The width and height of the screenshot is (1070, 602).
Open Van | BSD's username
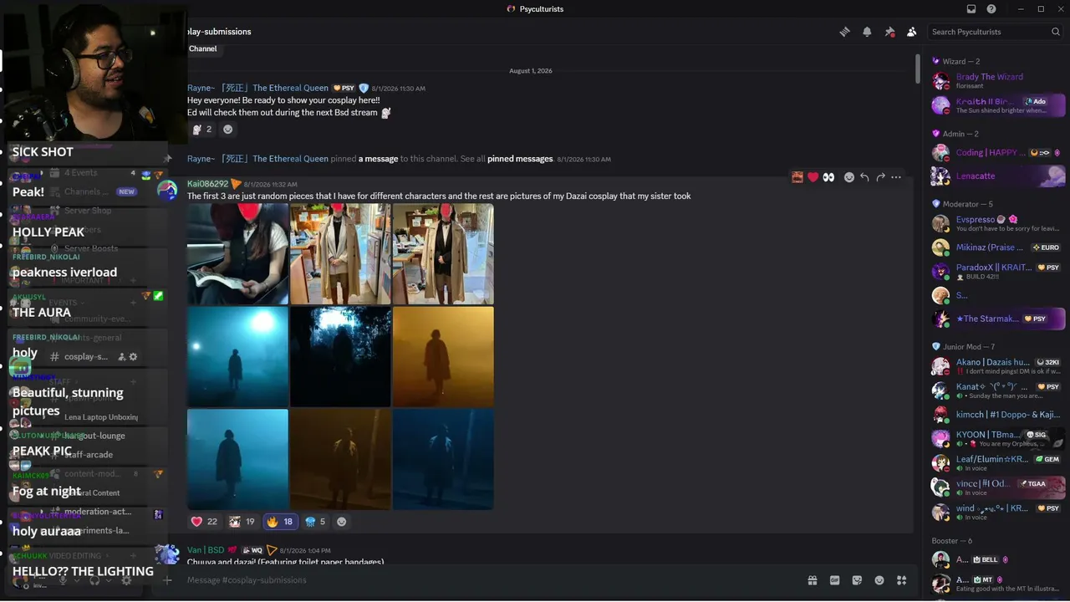click(x=206, y=550)
